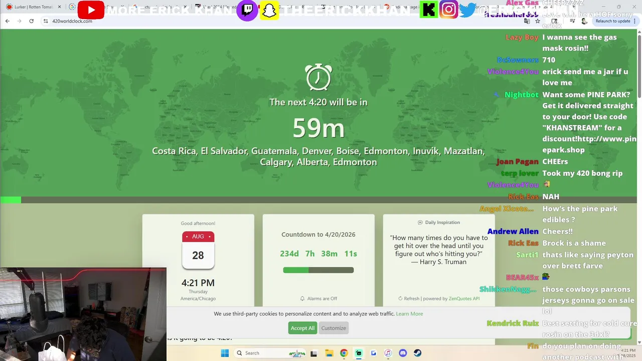642x361 pixels.
Task: Open the site information icon beside the URL
Action: coord(46,21)
